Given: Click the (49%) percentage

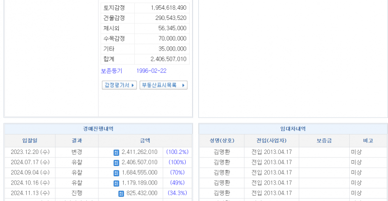Looking at the screenshot, I should (177, 183).
